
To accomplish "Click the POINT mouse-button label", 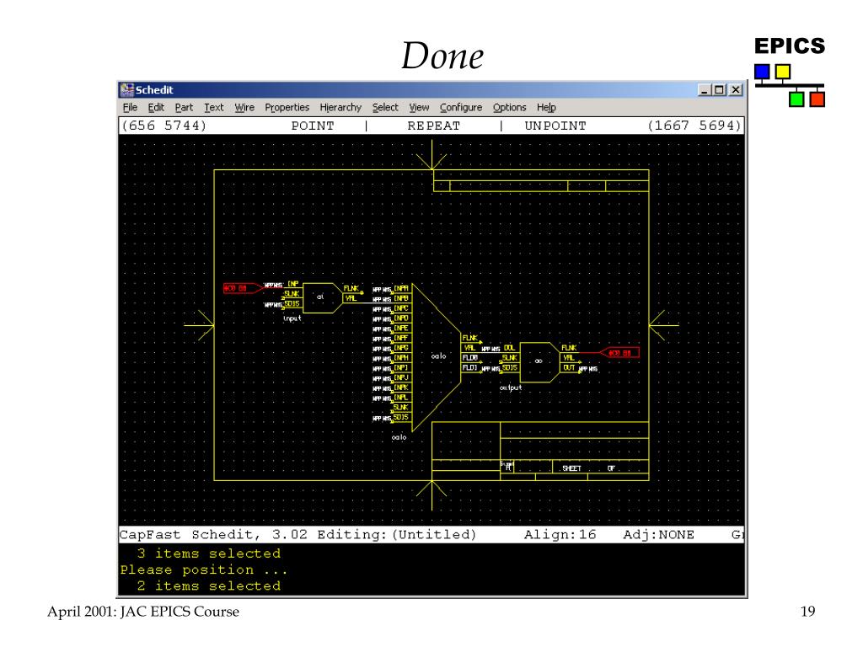I will [x=313, y=126].
